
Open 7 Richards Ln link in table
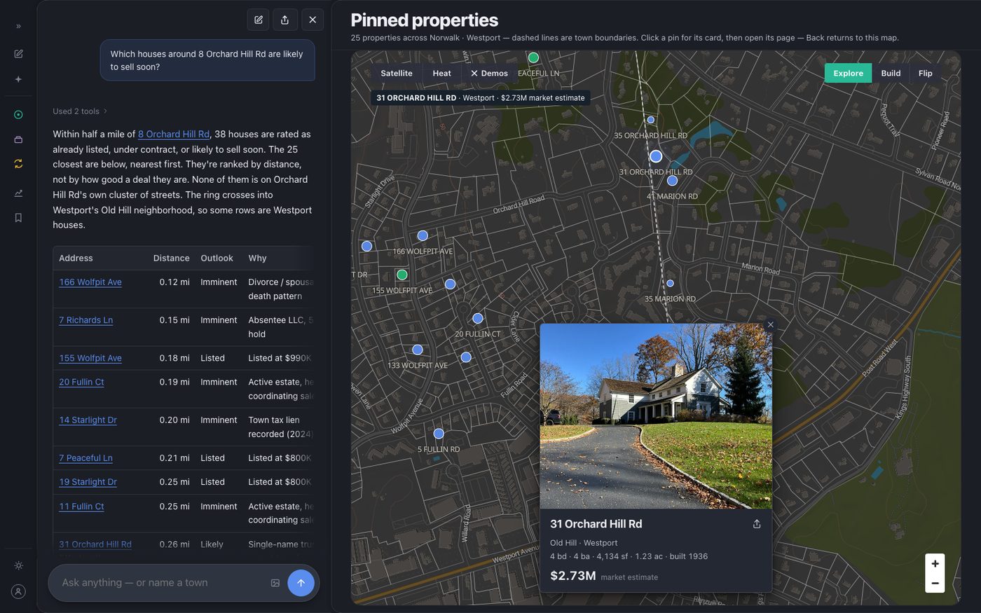click(85, 320)
